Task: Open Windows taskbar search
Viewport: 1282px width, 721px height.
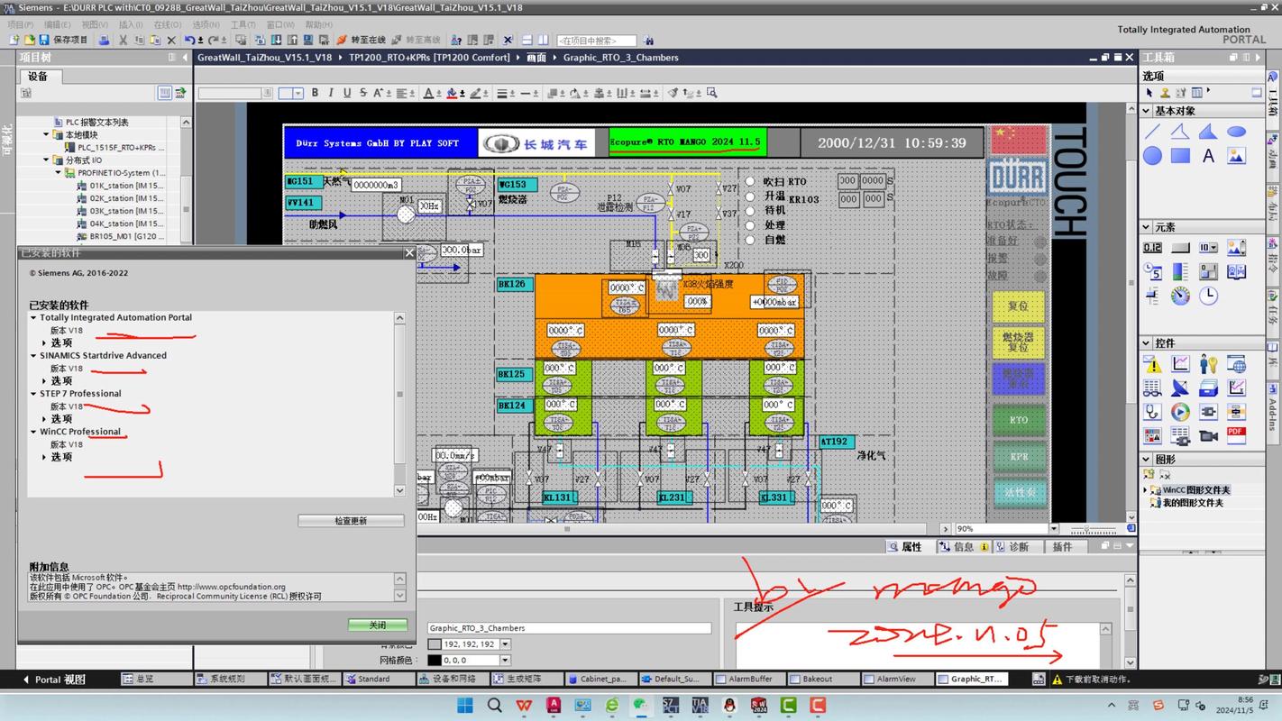Action: pyautogui.click(x=495, y=706)
